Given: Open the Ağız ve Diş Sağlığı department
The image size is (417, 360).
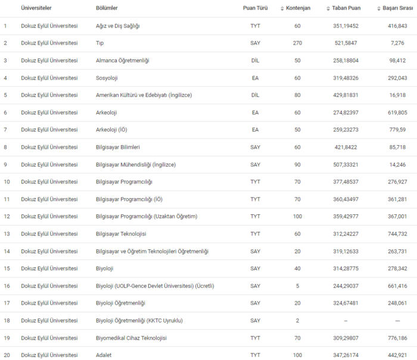Looking at the screenshot, I should [118, 26].
